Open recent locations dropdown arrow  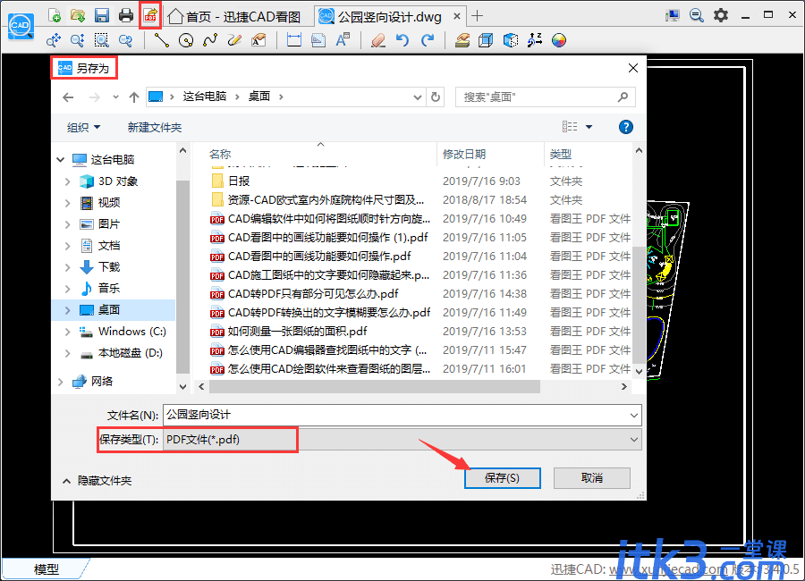click(x=115, y=97)
